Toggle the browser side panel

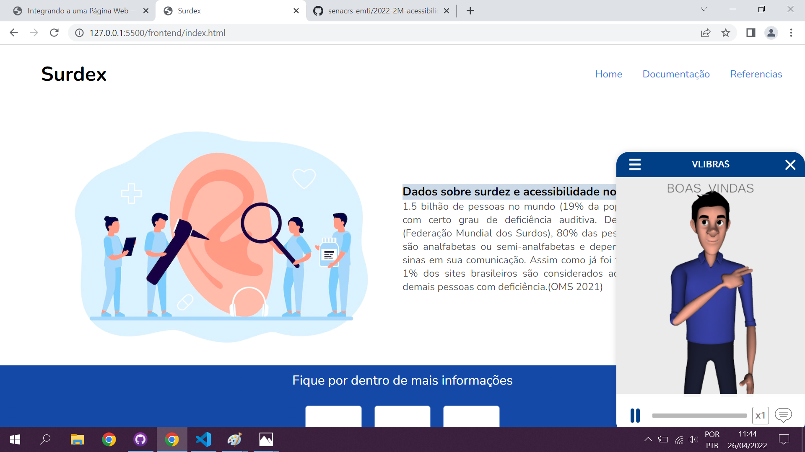click(x=750, y=33)
